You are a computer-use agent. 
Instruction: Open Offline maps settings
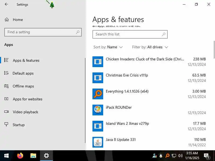pyautogui.click(x=23, y=86)
